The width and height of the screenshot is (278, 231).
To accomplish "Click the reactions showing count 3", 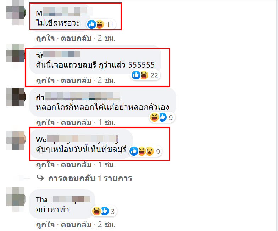I will (104, 211).
